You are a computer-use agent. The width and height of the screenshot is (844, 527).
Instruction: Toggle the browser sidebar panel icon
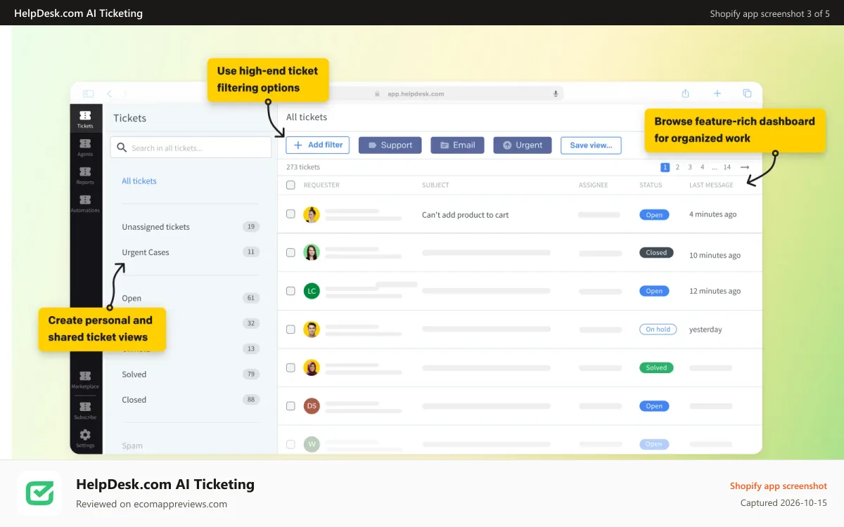point(88,93)
